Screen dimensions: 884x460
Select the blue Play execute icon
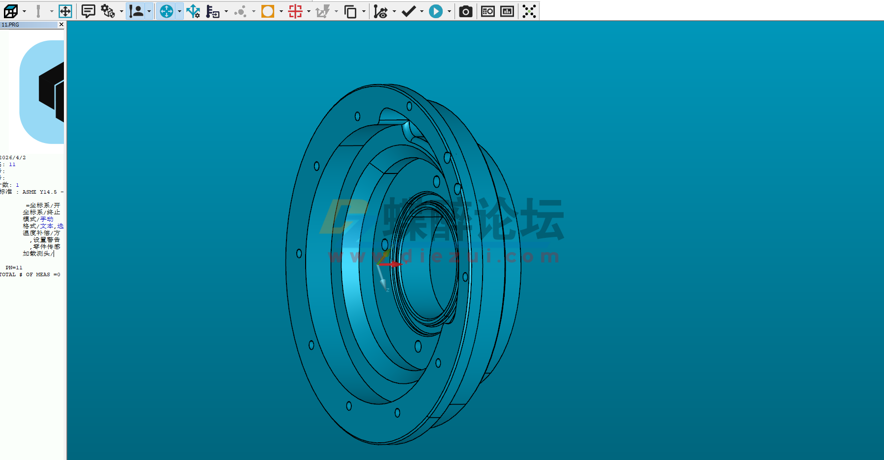(x=436, y=11)
